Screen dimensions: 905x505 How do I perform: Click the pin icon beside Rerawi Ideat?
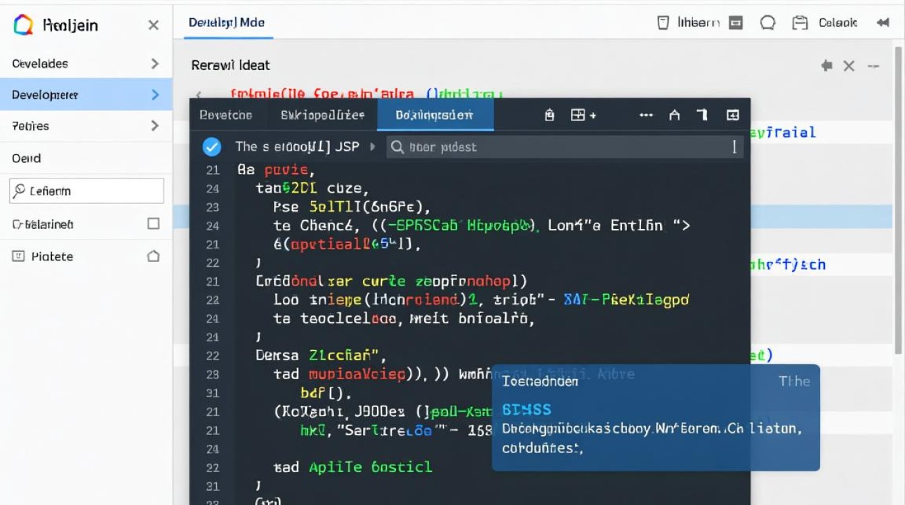pyautogui.click(x=826, y=65)
